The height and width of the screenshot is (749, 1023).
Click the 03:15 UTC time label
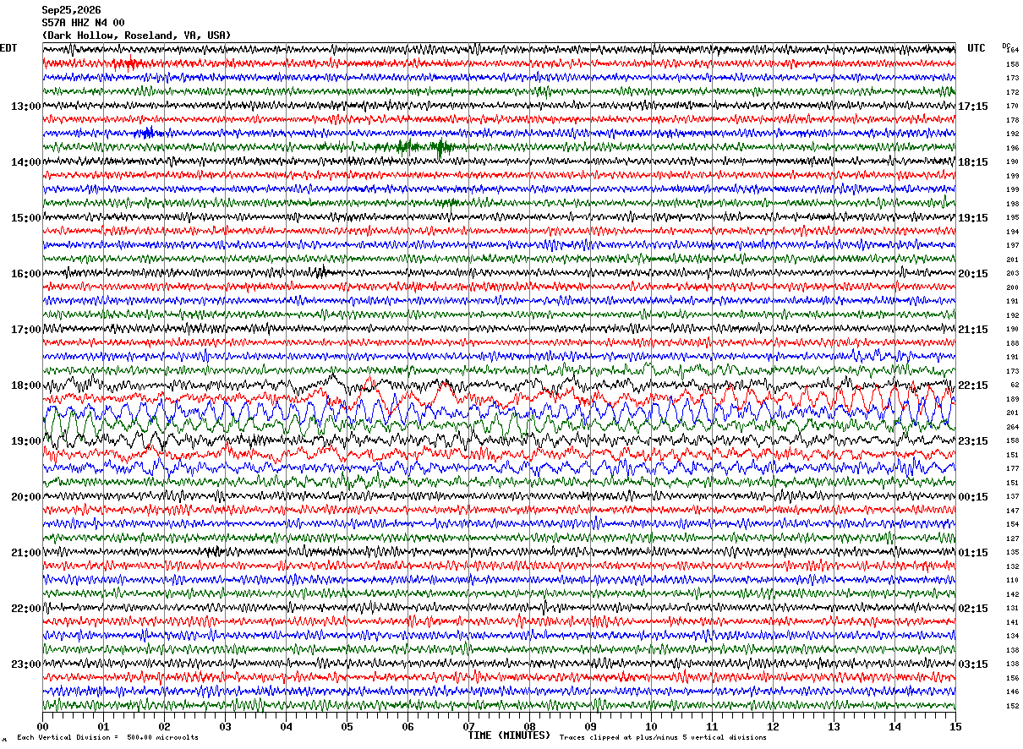[x=973, y=664]
